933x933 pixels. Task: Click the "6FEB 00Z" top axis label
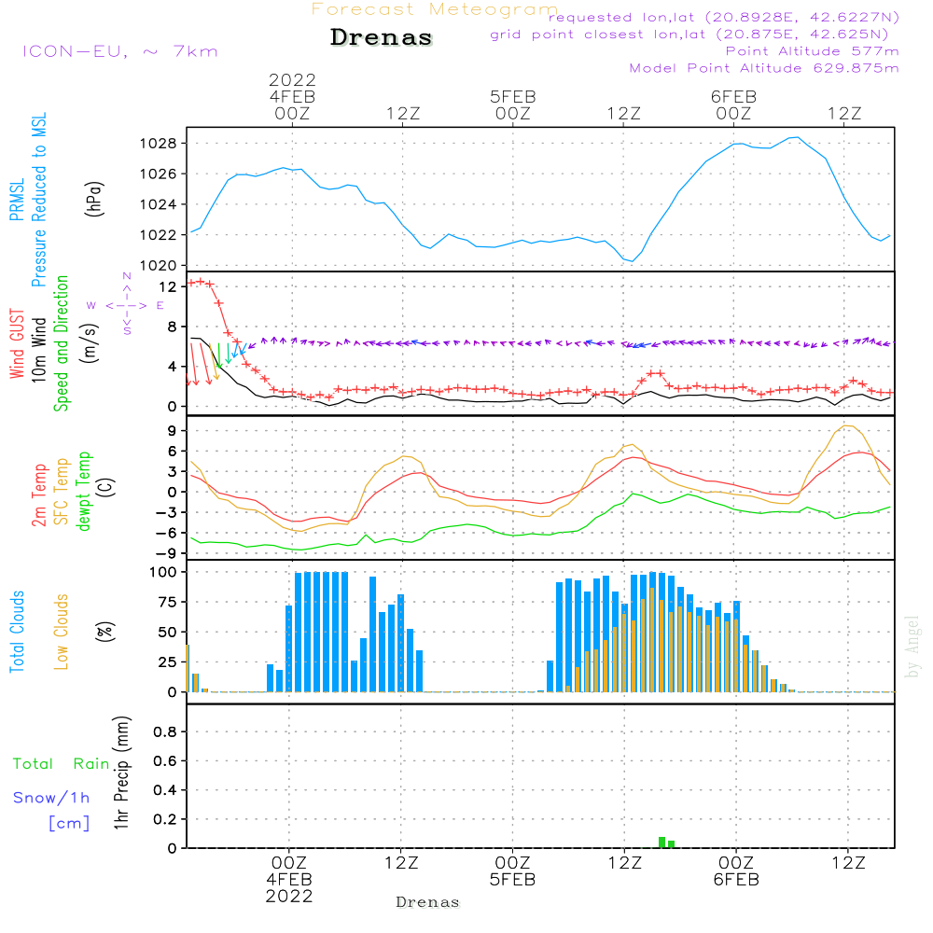click(733, 104)
